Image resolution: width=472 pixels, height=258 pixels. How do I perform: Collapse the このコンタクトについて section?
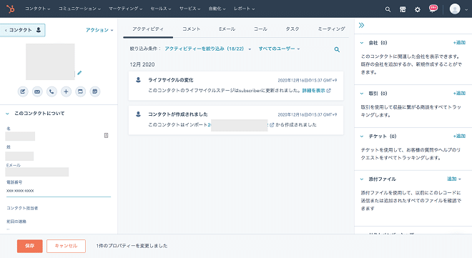click(x=7, y=114)
